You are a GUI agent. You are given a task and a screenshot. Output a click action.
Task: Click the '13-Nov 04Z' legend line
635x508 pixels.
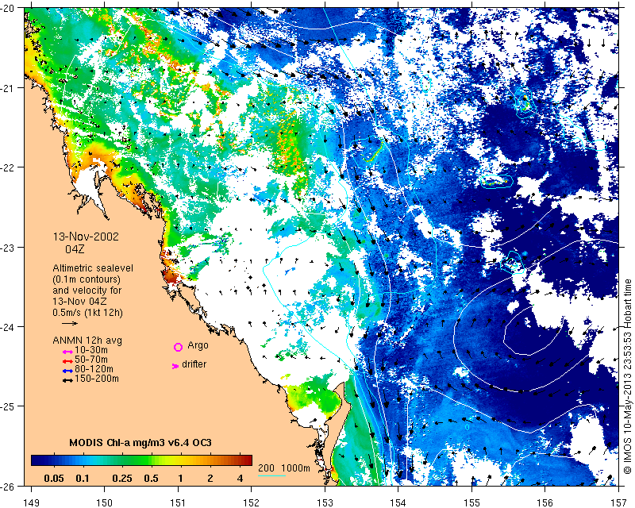click(x=80, y=302)
